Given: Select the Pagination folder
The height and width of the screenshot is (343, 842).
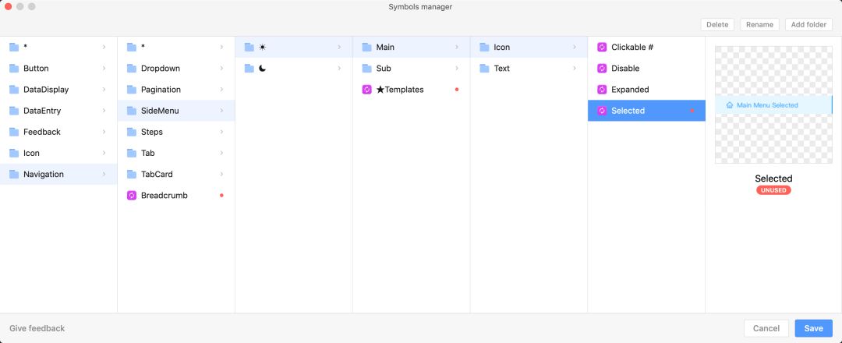Looking at the screenshot, I should (x=161, y=90).
